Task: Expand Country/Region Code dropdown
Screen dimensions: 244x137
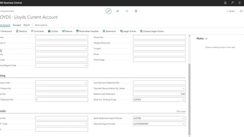Action: [86, 65]
